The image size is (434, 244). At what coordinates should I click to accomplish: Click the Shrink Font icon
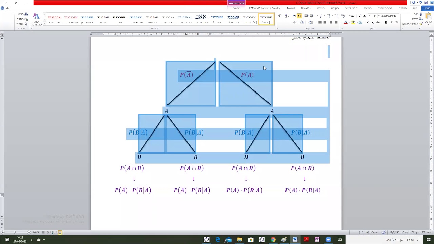coord(360,16)
